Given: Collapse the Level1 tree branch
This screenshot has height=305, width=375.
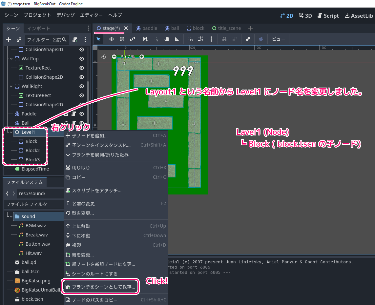Looking at the screenshot, I should click(11, 132).
